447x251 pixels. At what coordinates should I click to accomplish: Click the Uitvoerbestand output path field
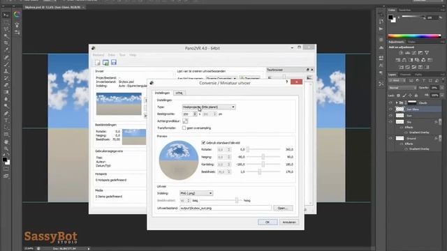pos(226,208)
